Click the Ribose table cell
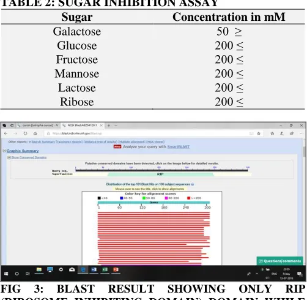 [x=77, y=102]
